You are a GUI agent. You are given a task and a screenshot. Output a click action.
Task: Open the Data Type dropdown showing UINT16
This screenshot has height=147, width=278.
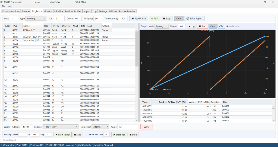point(99,127)
